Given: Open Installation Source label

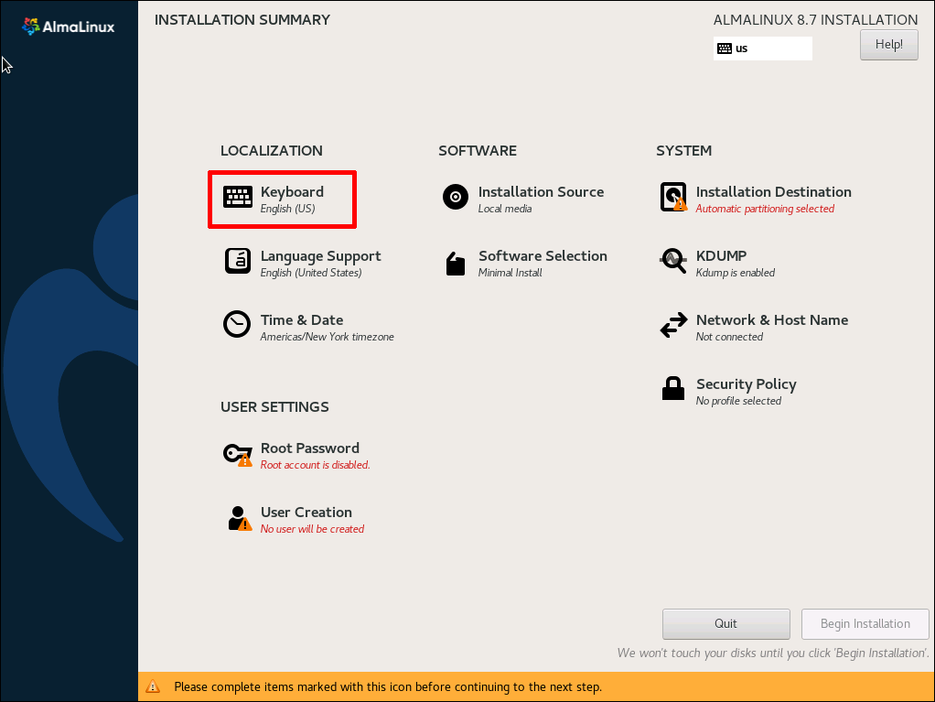Looking at the screenshot, I should click(x=541, y=192).
